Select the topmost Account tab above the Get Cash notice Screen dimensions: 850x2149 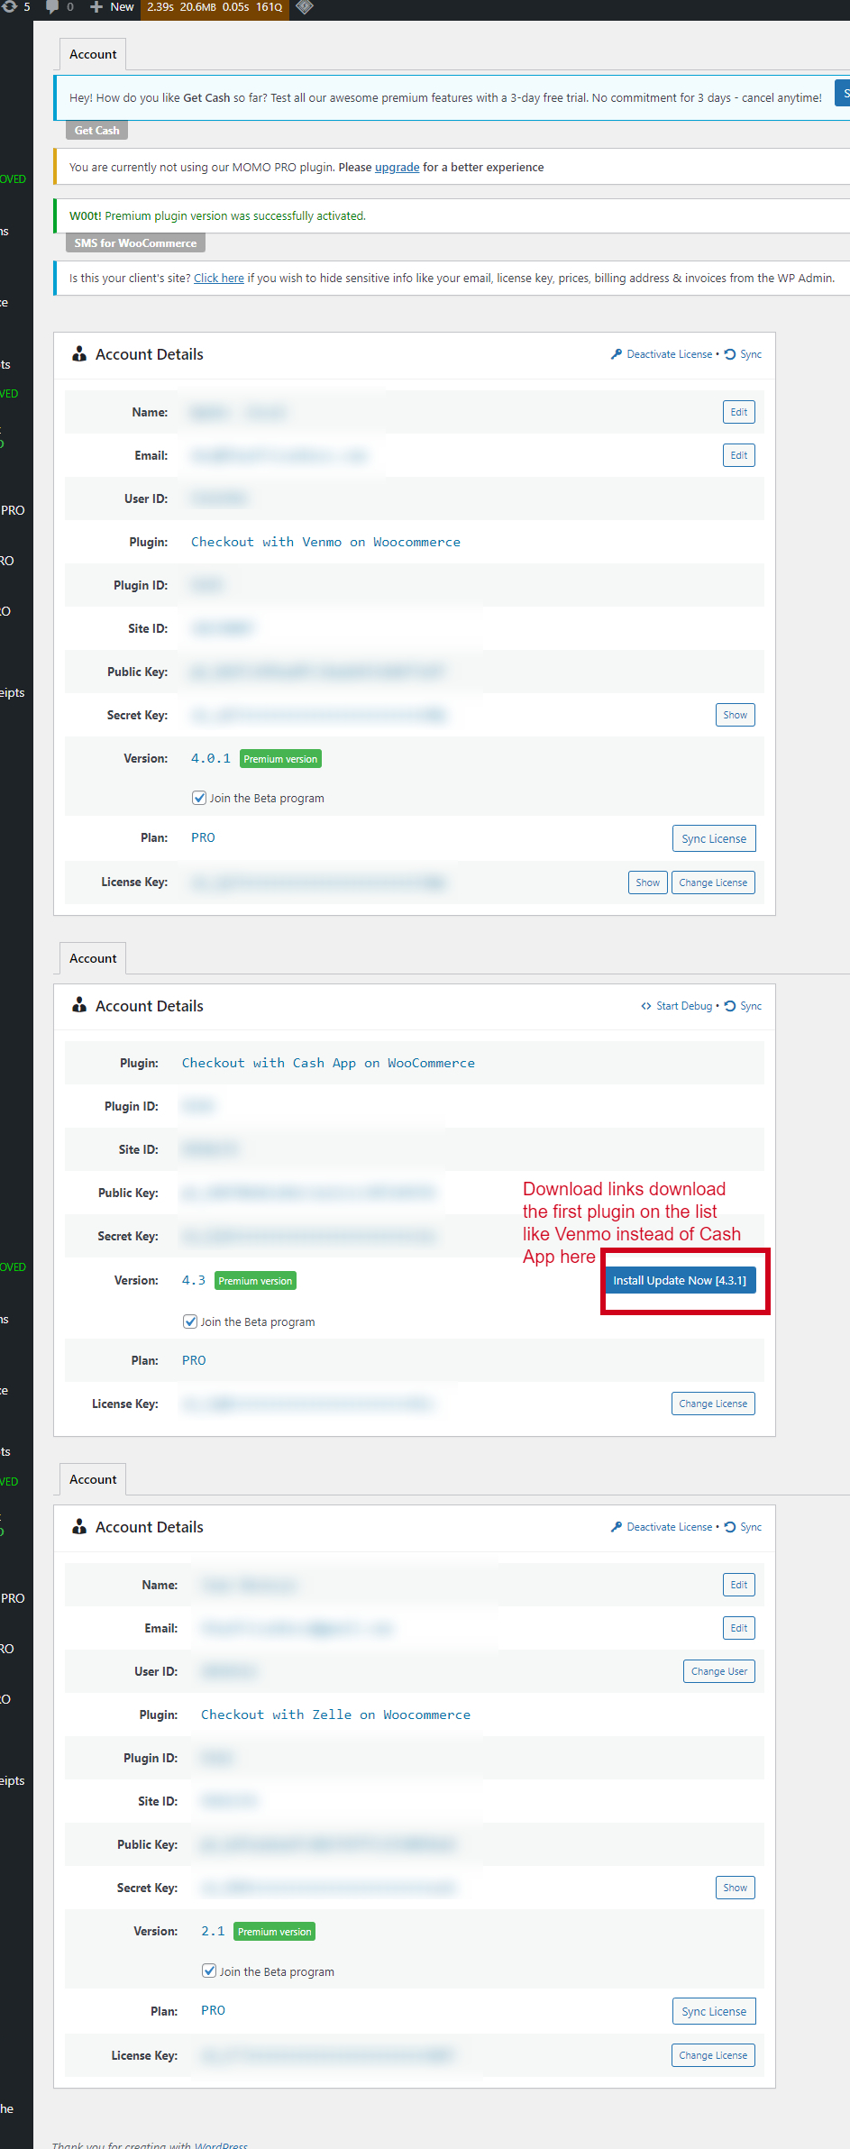[93, 54]
